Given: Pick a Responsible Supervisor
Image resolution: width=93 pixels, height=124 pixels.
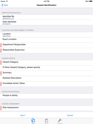Looking at the screenshot, I should click(x=47, y=51).
